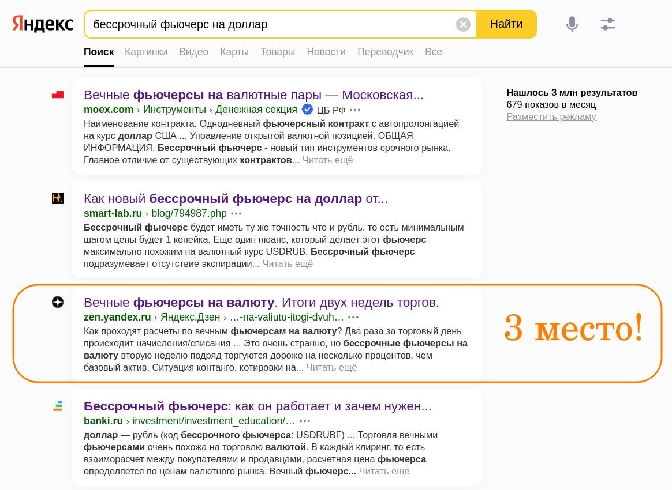The height and width of the screenshot is (490, 672).
Task: Open result 'Вечные фьючерсы на валюту. Итоги двух недель'
Action: click(x=262, y=302)
